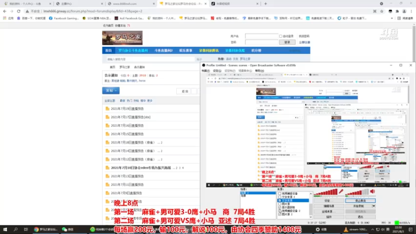The height and width of the screenshot is (234, 416).
Task: Click the 立即注册 register link
Action: click(x=304, y=43)
